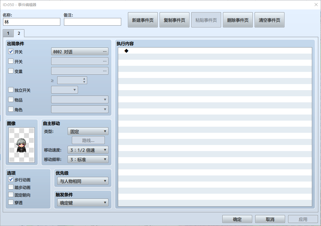Click the 清空事件页 button

pyautogui.click(x=270, y=20)
